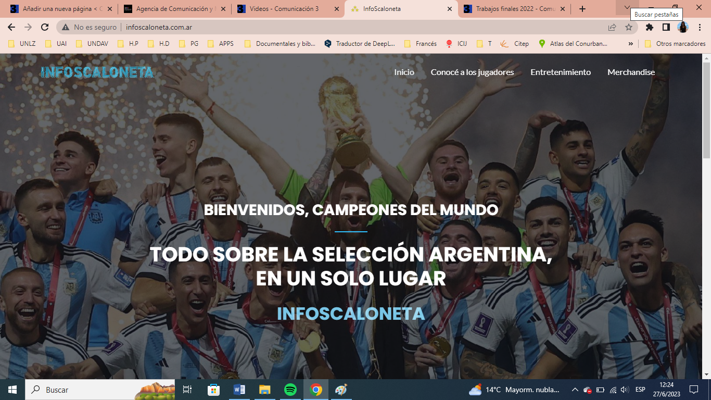
Task: Bookmark this page with the star icon
Action: click(629, 27)
